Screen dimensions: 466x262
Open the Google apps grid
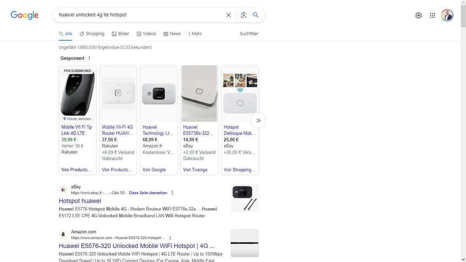click(433, 16)
